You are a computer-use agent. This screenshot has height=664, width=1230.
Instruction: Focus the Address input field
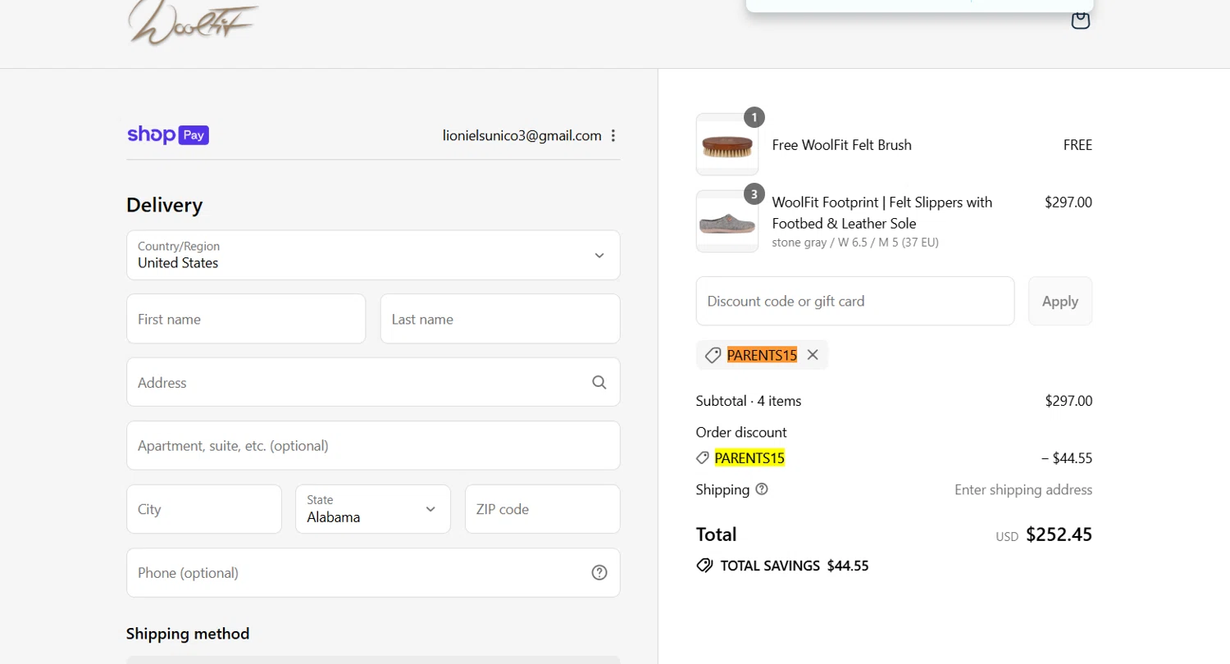373,382
